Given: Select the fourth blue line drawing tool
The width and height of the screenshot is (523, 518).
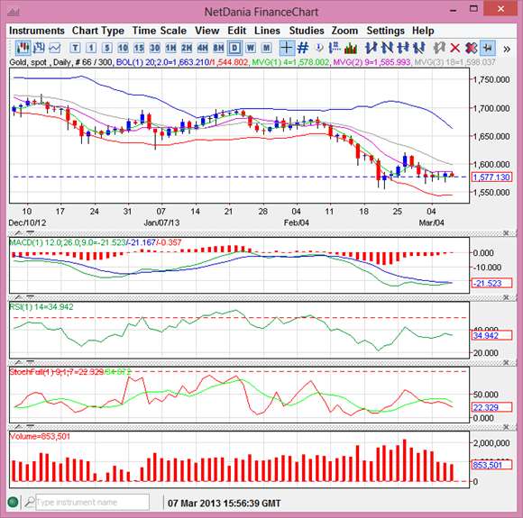Looking at the screenshot, I should (x=419, y=48).
